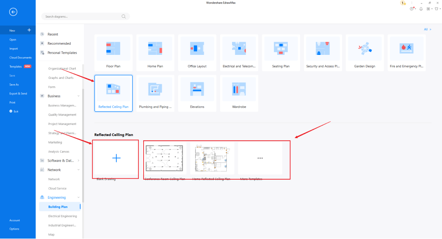Open Conference Room Ceiling Plan thumbnail
Viewport: 442px width, 239px height.
[x=164, y=158]
